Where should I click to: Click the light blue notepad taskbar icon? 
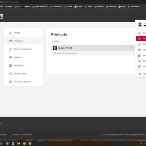point(13,143)
